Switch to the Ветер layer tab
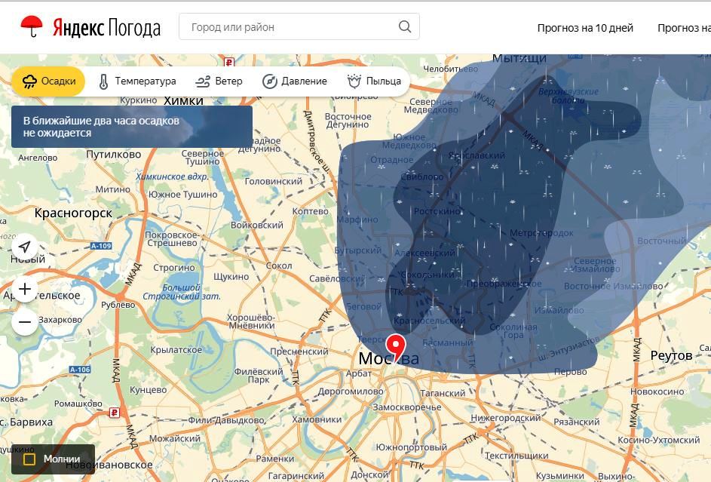 (x=219, y=81)
